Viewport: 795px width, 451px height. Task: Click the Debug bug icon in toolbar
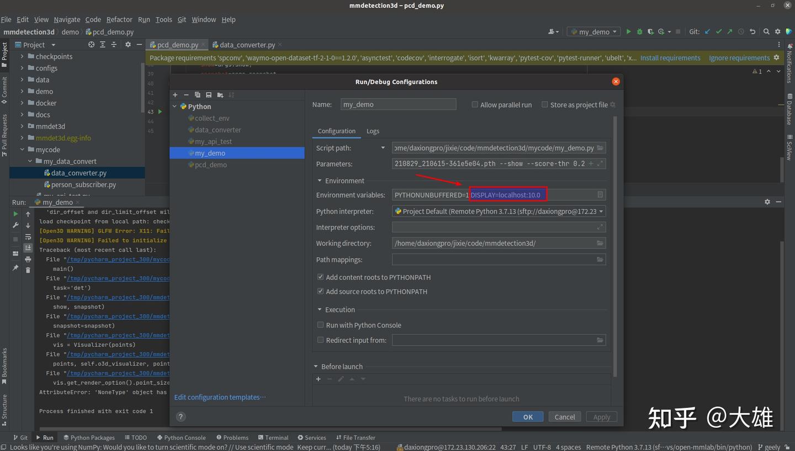click(x=639, y=32)
